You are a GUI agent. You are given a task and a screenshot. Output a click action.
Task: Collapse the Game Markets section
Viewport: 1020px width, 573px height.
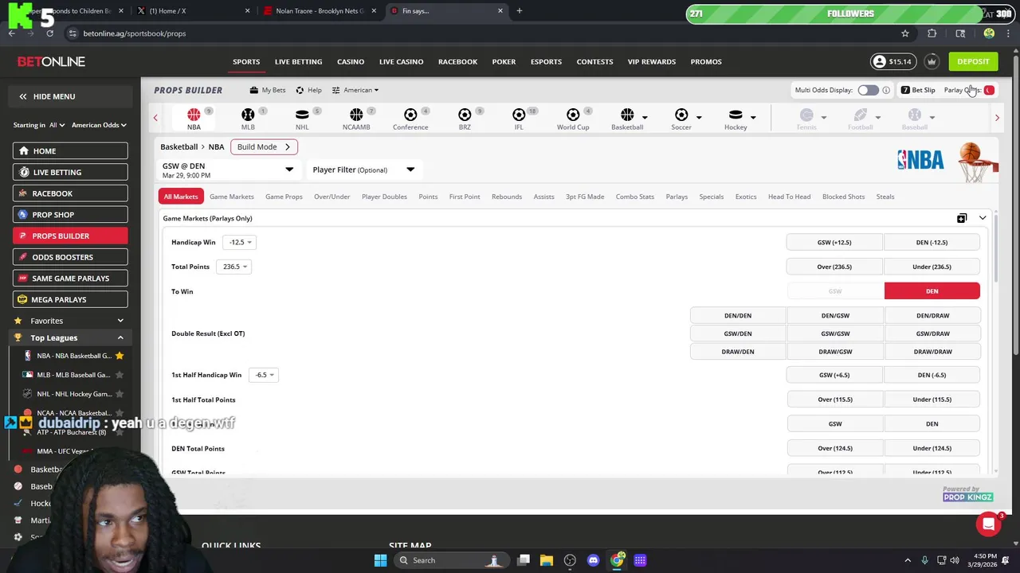pos(983,218)
